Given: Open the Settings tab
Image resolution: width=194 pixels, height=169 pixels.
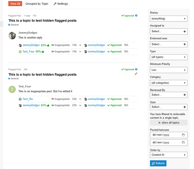Looking at the screenshot, I should (61, 4).
